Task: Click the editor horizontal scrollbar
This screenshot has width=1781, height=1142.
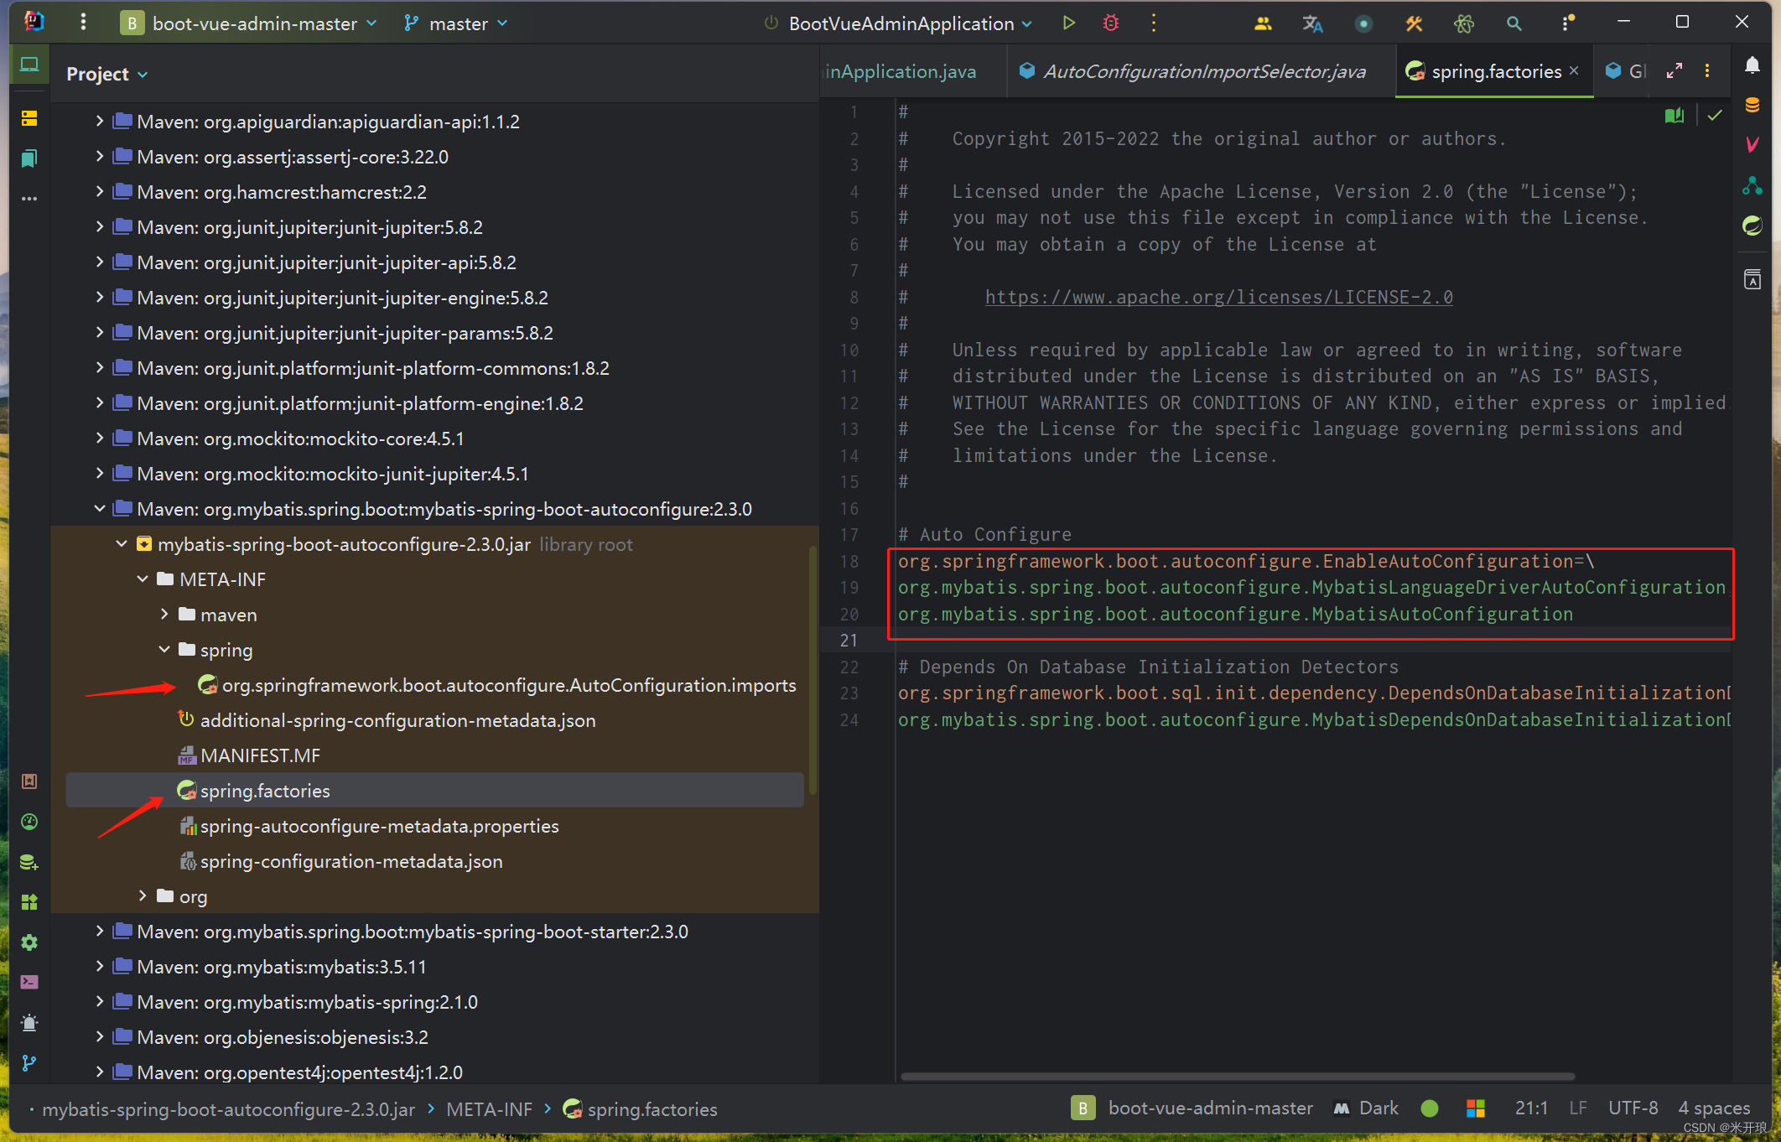Action: pyautogui.click(x=1237, y=1077)
